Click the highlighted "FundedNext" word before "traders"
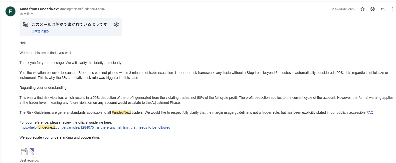The height and width of the screenshot is (163, 396). coord(121,112)
